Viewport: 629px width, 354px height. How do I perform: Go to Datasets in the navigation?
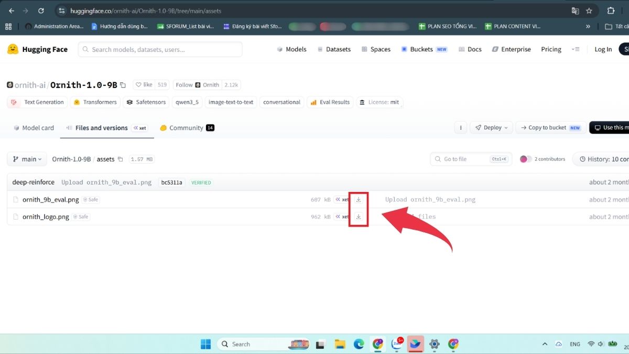[333, 49]
